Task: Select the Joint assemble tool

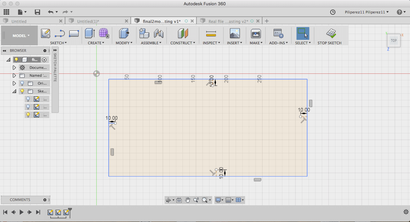Action: click(x=159, y=33)
